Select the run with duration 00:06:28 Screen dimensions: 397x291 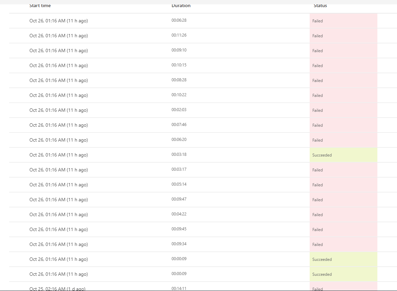point(179,20)
